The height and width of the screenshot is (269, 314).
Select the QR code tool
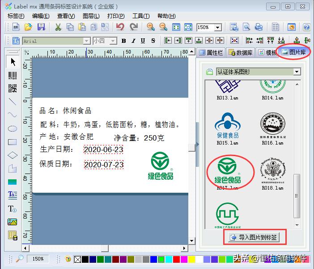tap(13, 88)
